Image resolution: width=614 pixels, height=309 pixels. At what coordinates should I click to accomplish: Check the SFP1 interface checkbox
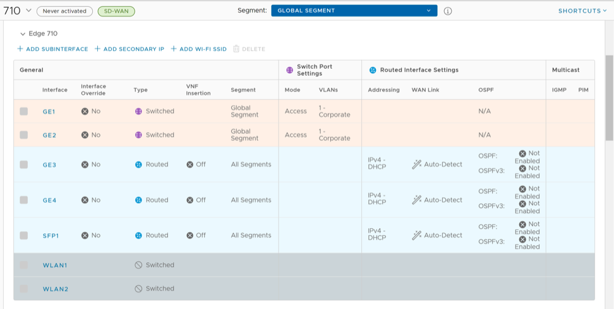click(x=24, y=235)
